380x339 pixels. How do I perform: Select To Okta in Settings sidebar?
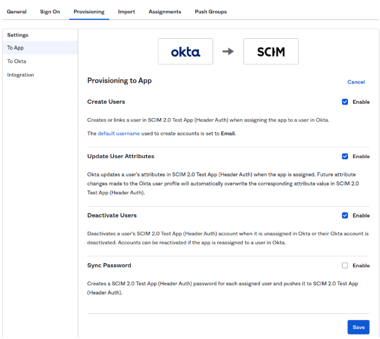(40, 61)
